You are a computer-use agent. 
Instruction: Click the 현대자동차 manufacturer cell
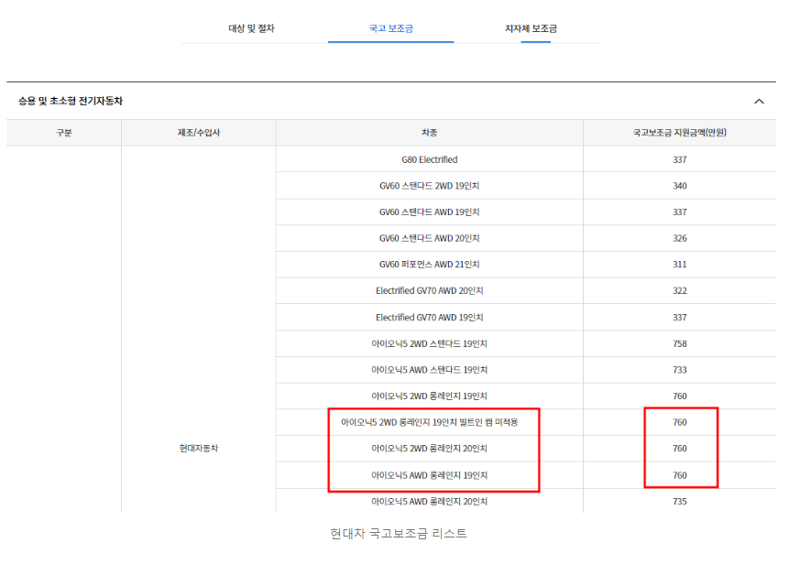click(x=199, y=449)
